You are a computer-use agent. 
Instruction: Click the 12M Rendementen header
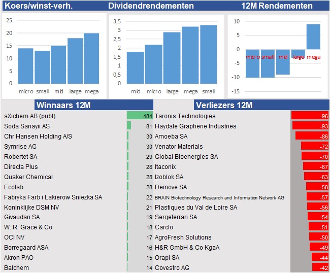click(x=277, y=6)
